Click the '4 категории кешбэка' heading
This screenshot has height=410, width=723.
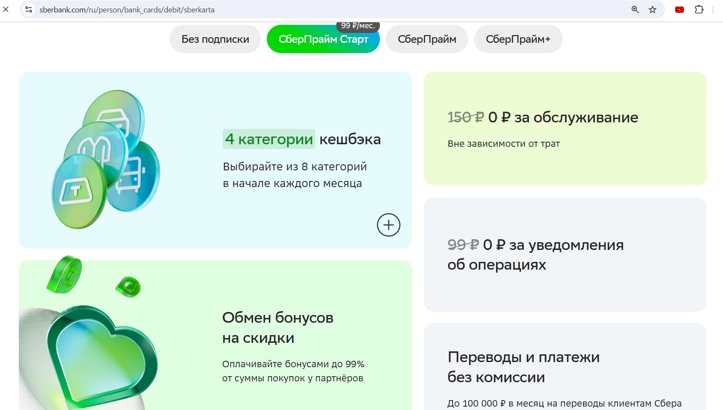(x=302, y=139)
